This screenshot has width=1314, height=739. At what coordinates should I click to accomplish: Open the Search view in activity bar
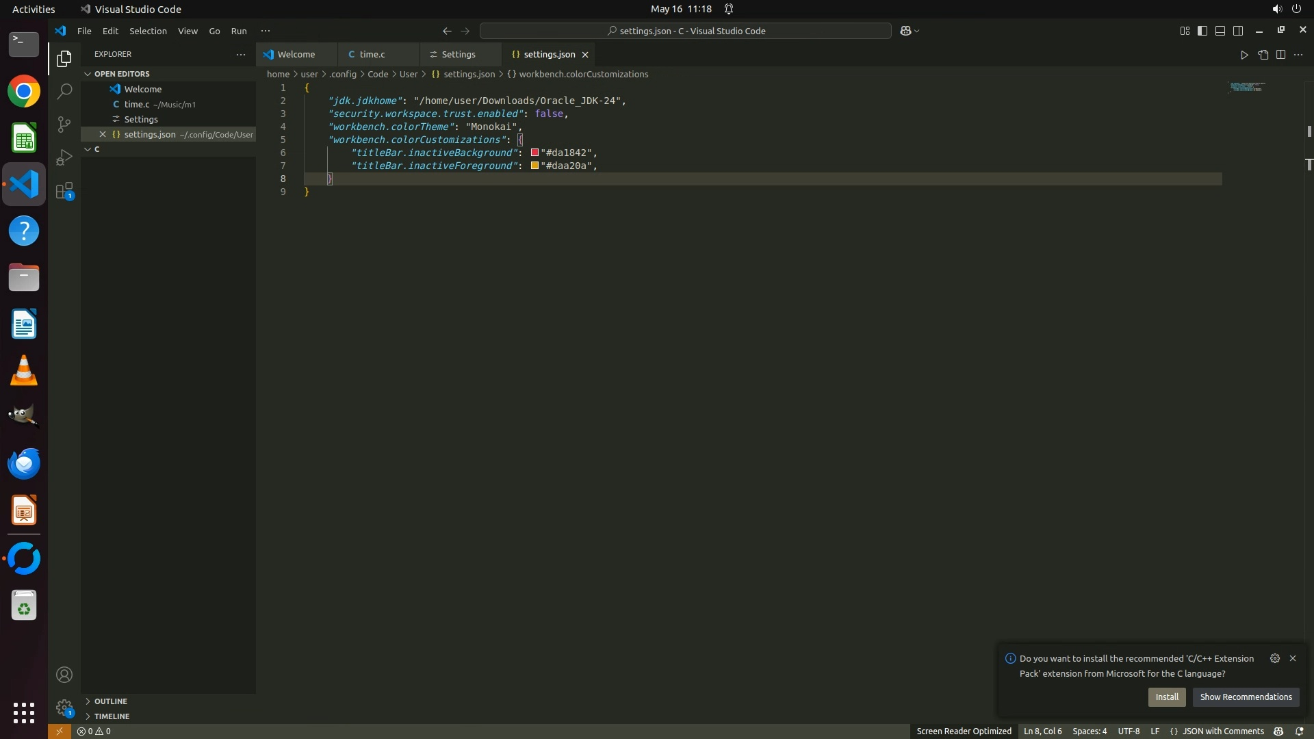[x=64, y=91]
